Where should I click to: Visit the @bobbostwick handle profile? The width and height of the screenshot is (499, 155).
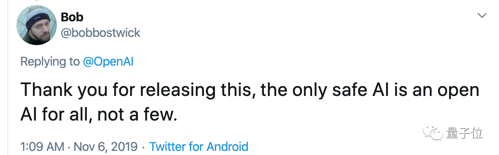click(100, 33)
